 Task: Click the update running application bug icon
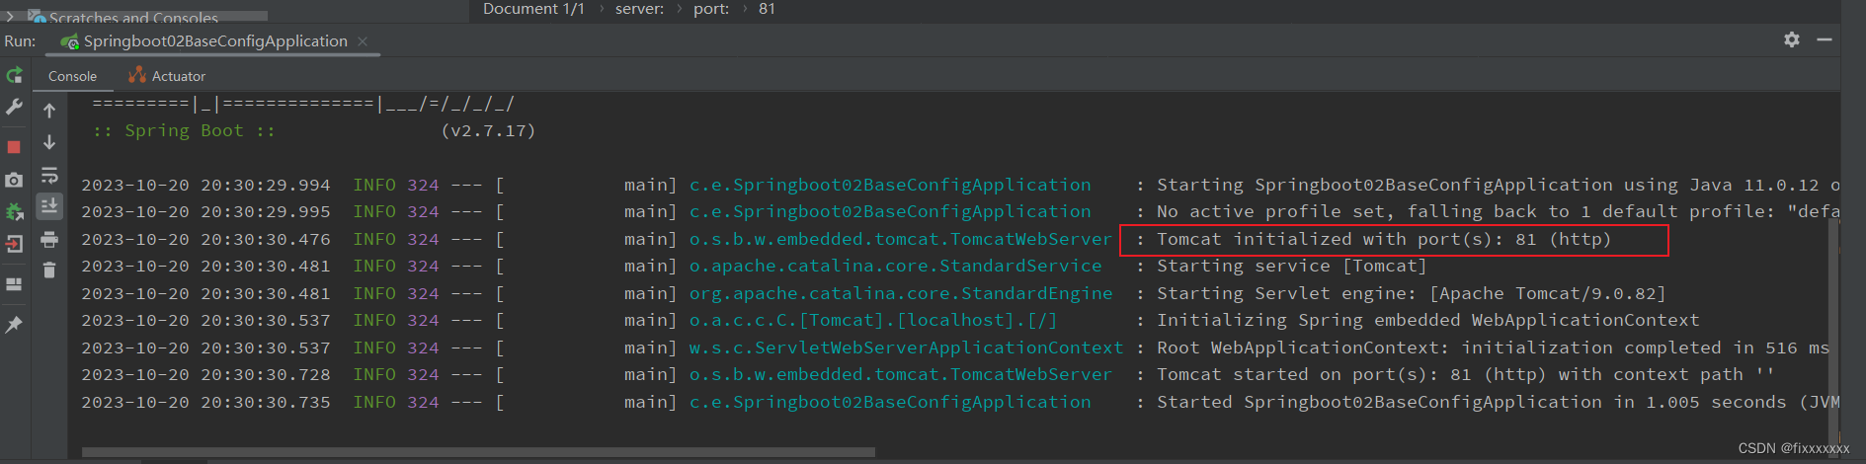coord(14,211)
